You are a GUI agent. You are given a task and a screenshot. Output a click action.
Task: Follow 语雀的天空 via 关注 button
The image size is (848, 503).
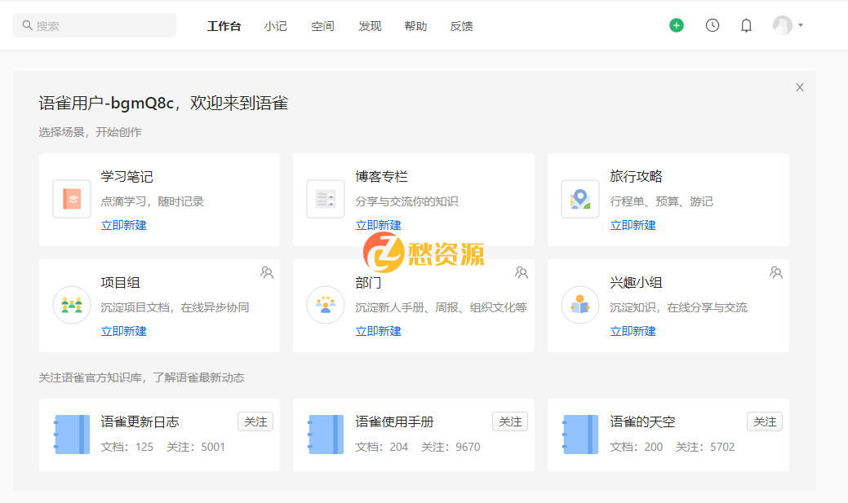[764, 421]
